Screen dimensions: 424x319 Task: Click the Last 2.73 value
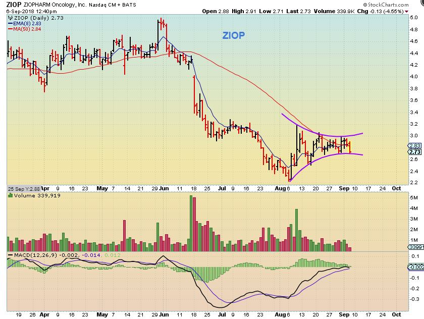[298, 11]
